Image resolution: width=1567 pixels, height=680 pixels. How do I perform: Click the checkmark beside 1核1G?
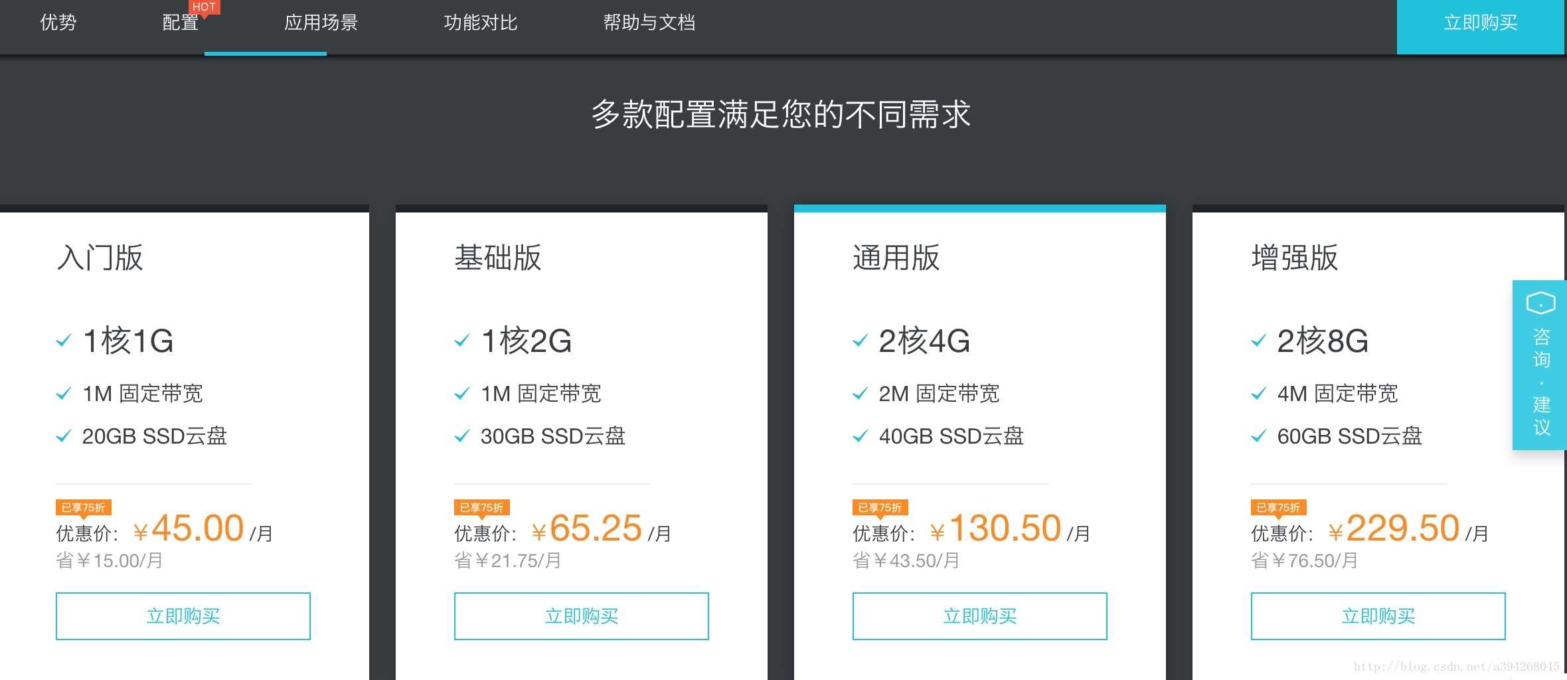63,341
